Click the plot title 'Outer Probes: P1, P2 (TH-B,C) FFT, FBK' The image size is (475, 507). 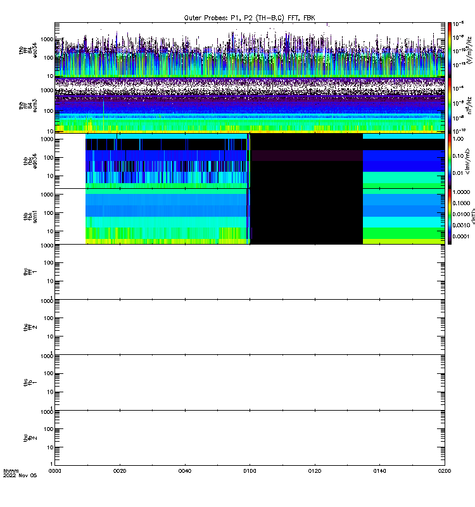[250, 18]
